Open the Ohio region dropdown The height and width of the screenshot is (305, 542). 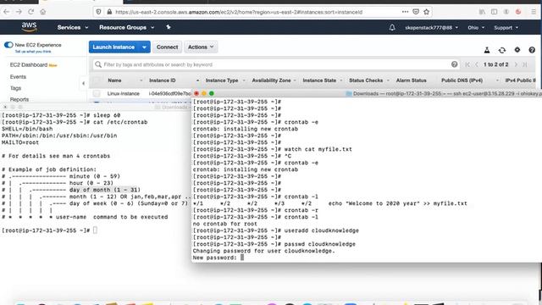[476, 28]
